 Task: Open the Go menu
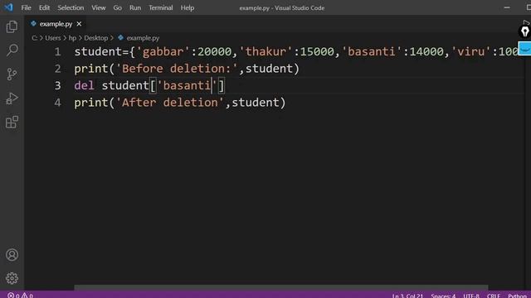pyautogui.click(x=118, y=7)
